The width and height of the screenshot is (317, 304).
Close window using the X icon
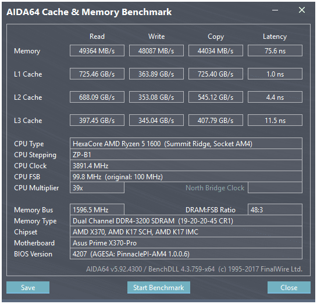302,10
